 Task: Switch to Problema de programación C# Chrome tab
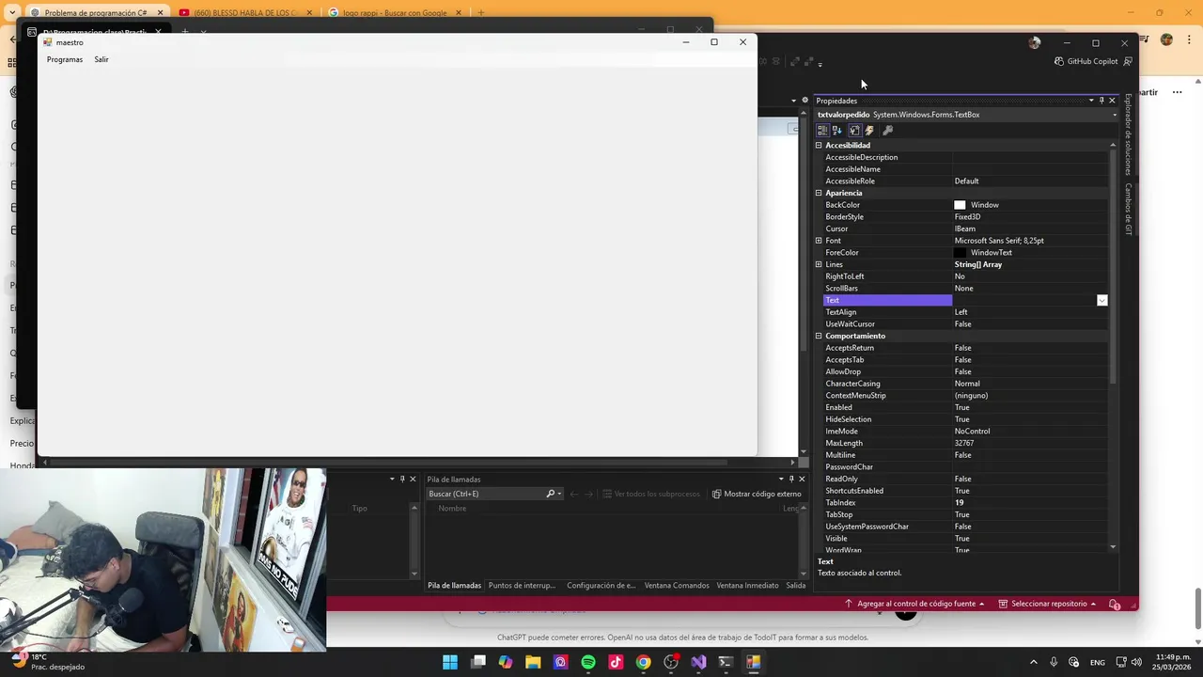(x=96, y=13)
